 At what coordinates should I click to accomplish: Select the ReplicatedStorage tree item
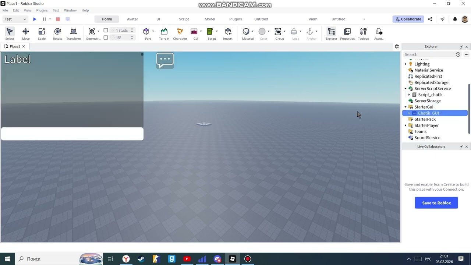click(x=431, y=82)
